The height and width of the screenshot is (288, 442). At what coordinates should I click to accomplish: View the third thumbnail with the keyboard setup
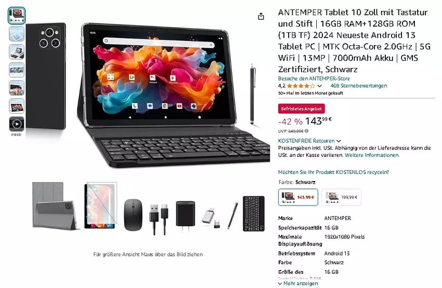[17, 52]
